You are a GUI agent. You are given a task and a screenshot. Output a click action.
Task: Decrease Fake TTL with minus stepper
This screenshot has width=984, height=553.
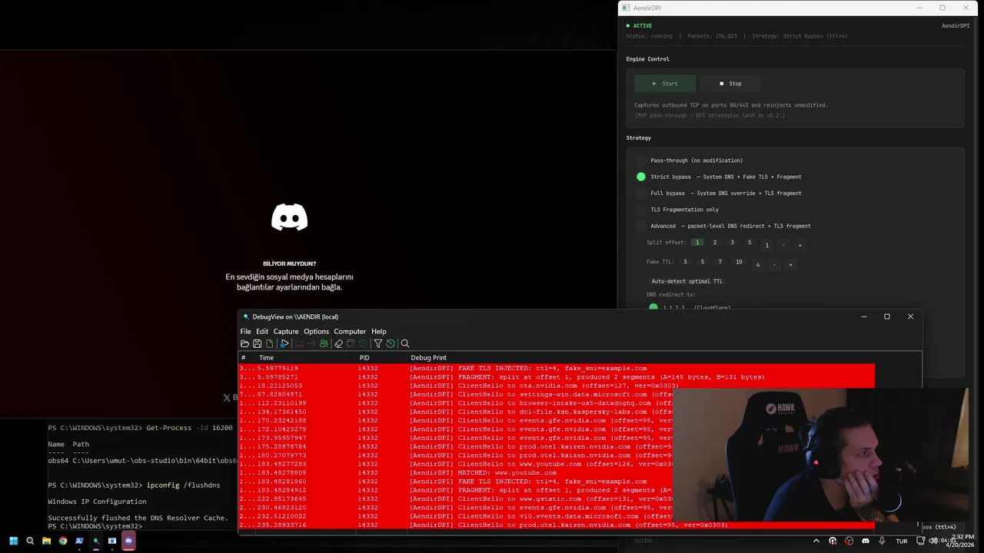point(774,265)
